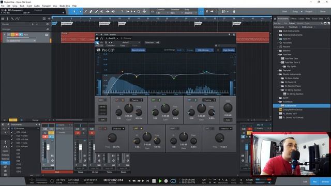This screenshot has width=331, height=186.
Task: Open the File menu
Action: tap(3, 6)
